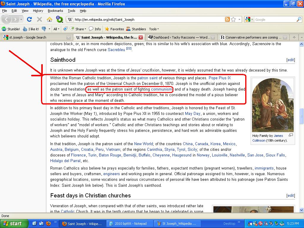Open the StumbleUpon Tools dropdown
This screenshot has height=228, width=304.
pos(154,29)
